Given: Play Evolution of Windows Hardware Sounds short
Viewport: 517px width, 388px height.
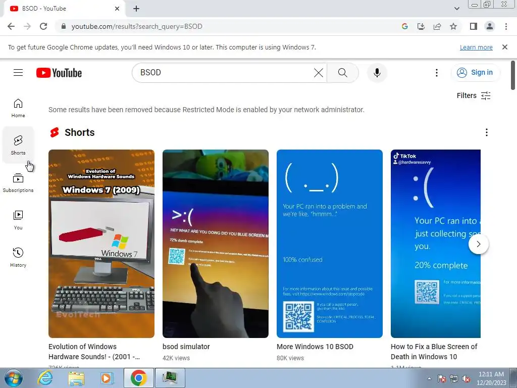Looking at the screenshot, I should click(101, 244).
